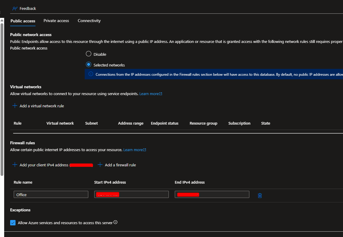Click the Resource group column header
Image resolution: width=343 pixels, height=237 pixels.
click(203, 123)
